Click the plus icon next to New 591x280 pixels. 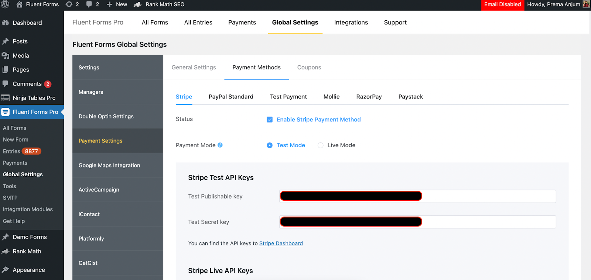[110, 4]
